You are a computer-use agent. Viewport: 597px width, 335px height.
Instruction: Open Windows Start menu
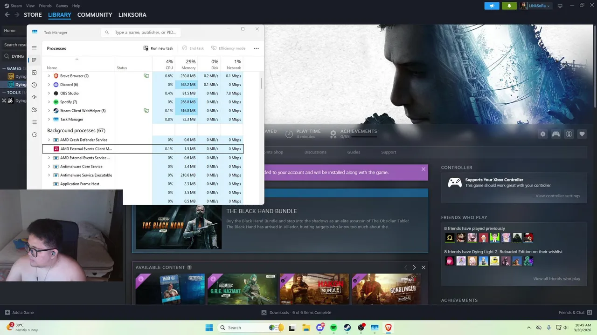pyautogui.click(x=209, y=328)
